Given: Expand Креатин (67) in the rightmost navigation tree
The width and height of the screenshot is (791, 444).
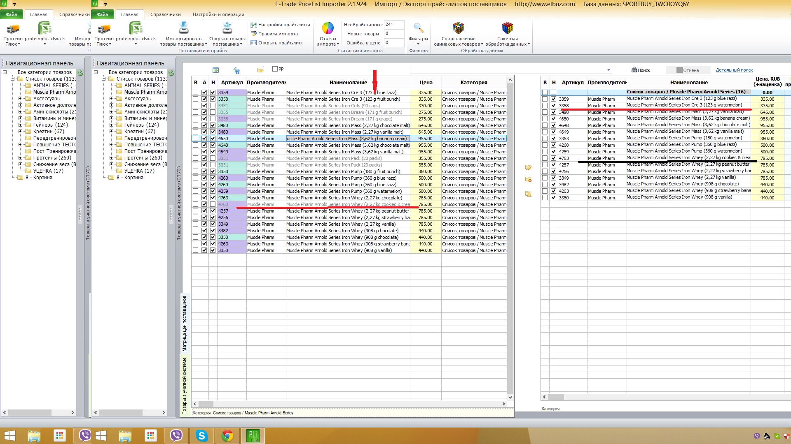Looking at the screenshot, I should click(111, 132).
